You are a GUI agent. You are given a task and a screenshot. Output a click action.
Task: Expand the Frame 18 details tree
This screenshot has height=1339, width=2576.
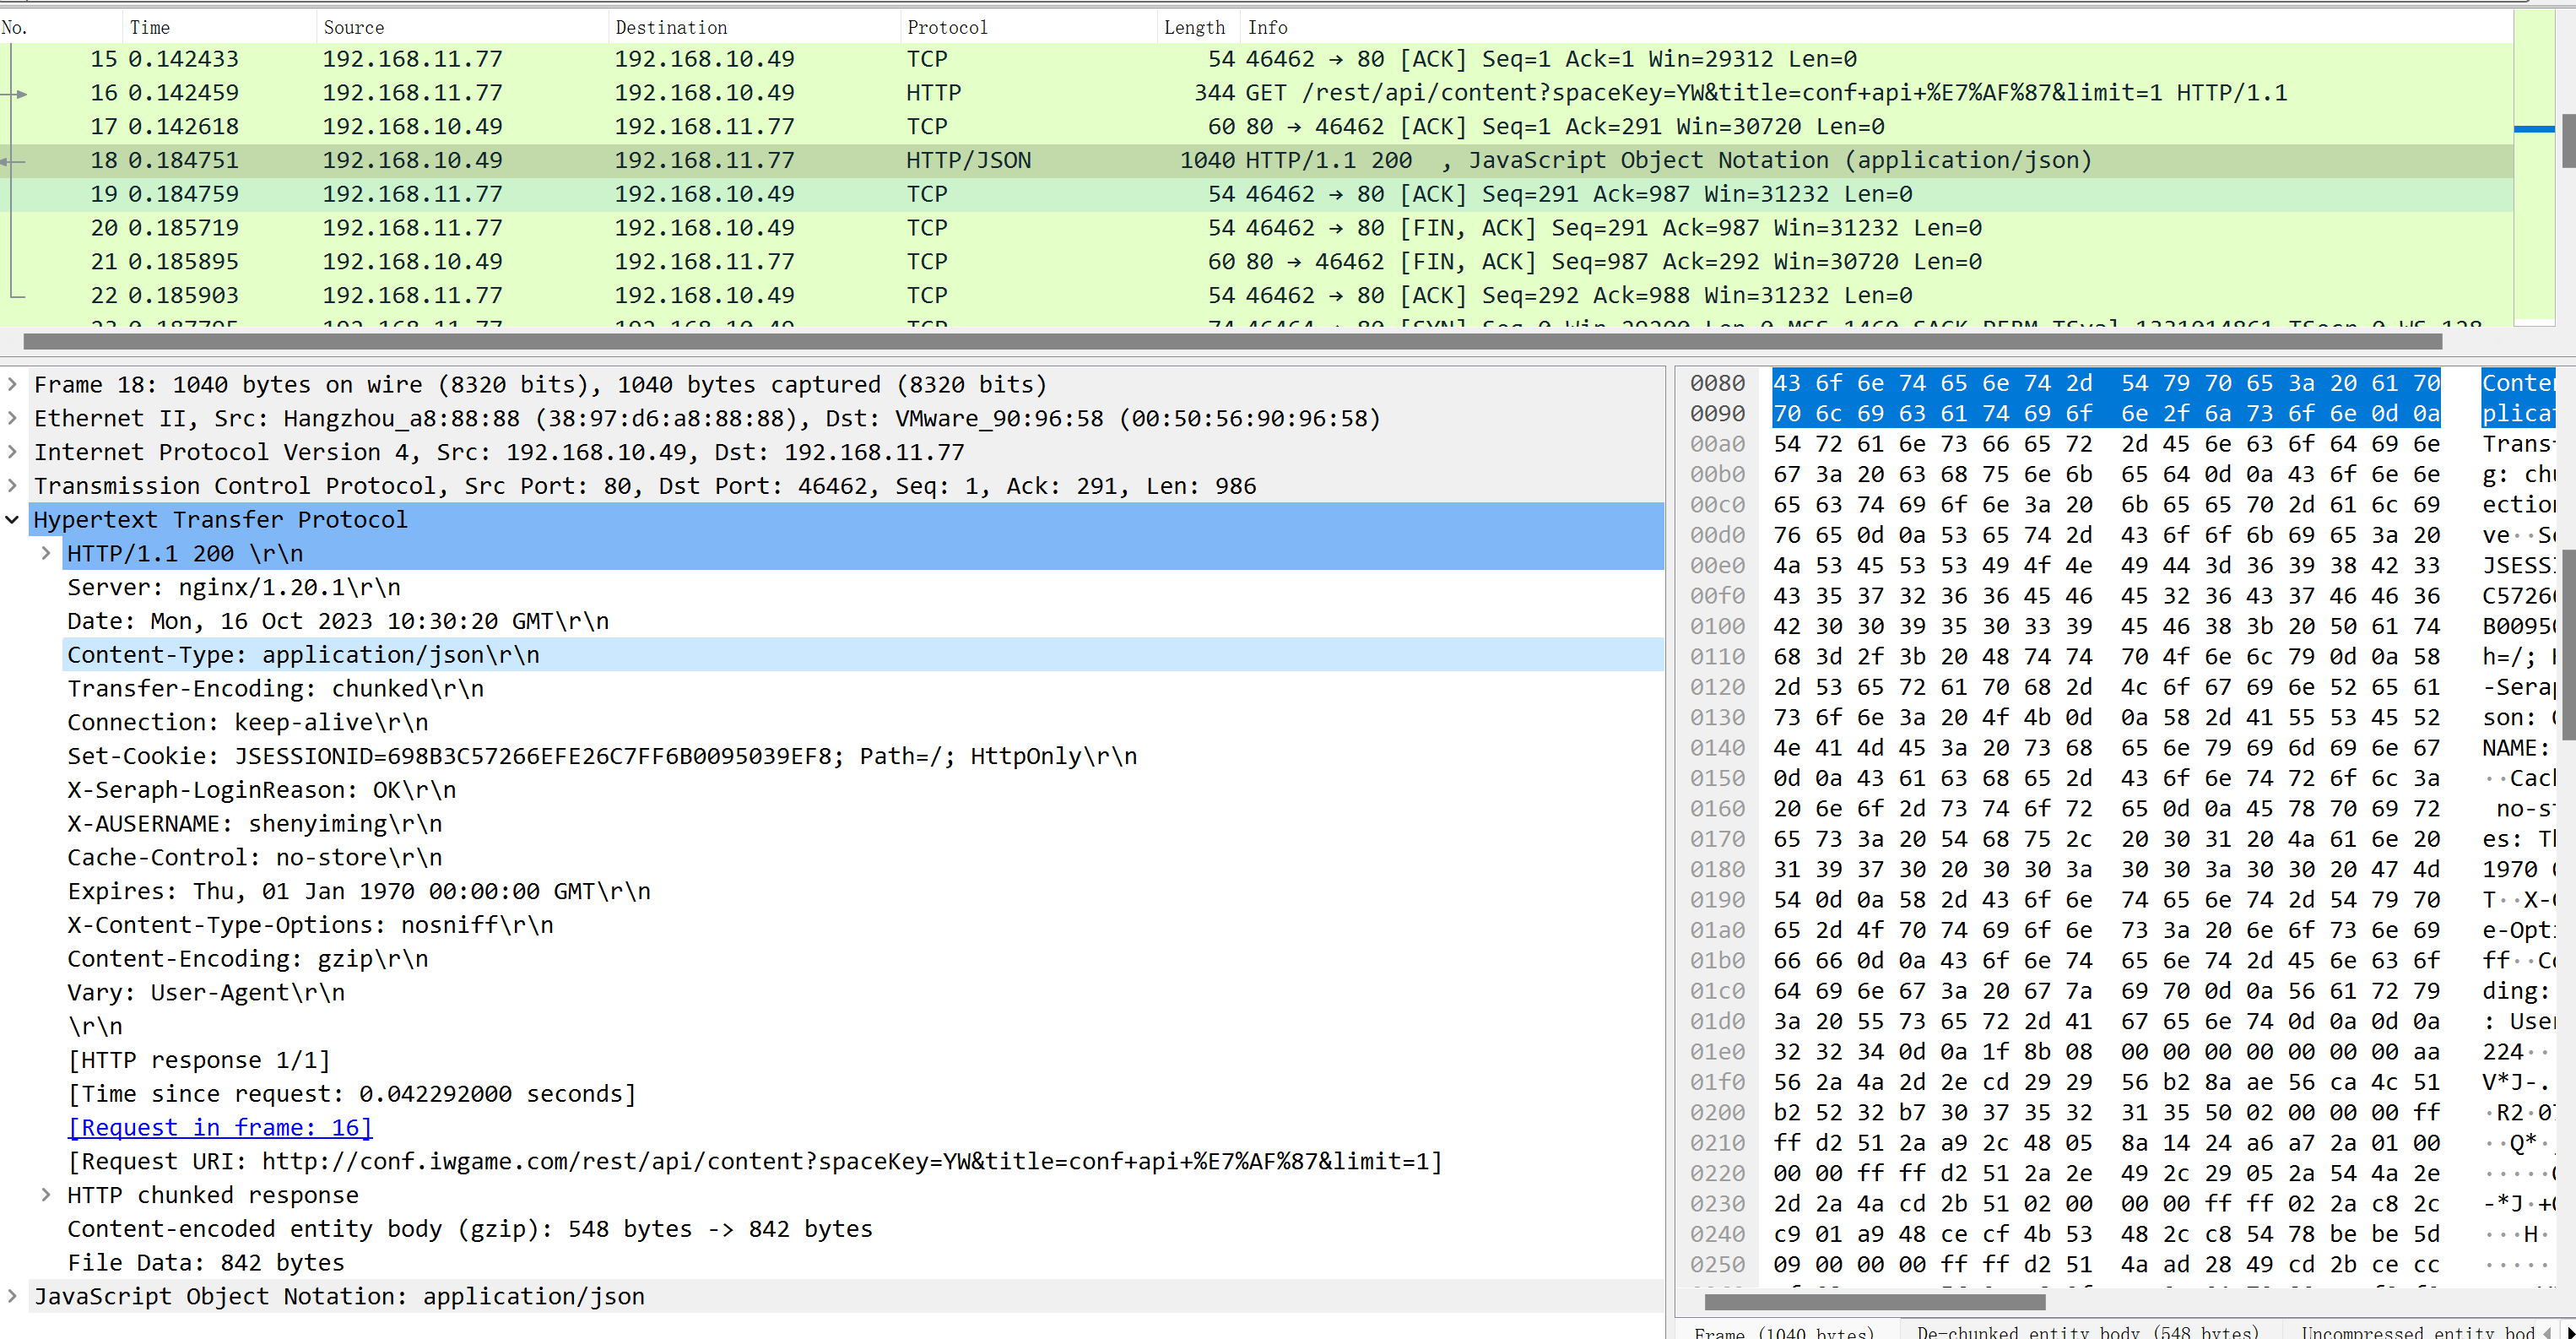coord(12,384)
